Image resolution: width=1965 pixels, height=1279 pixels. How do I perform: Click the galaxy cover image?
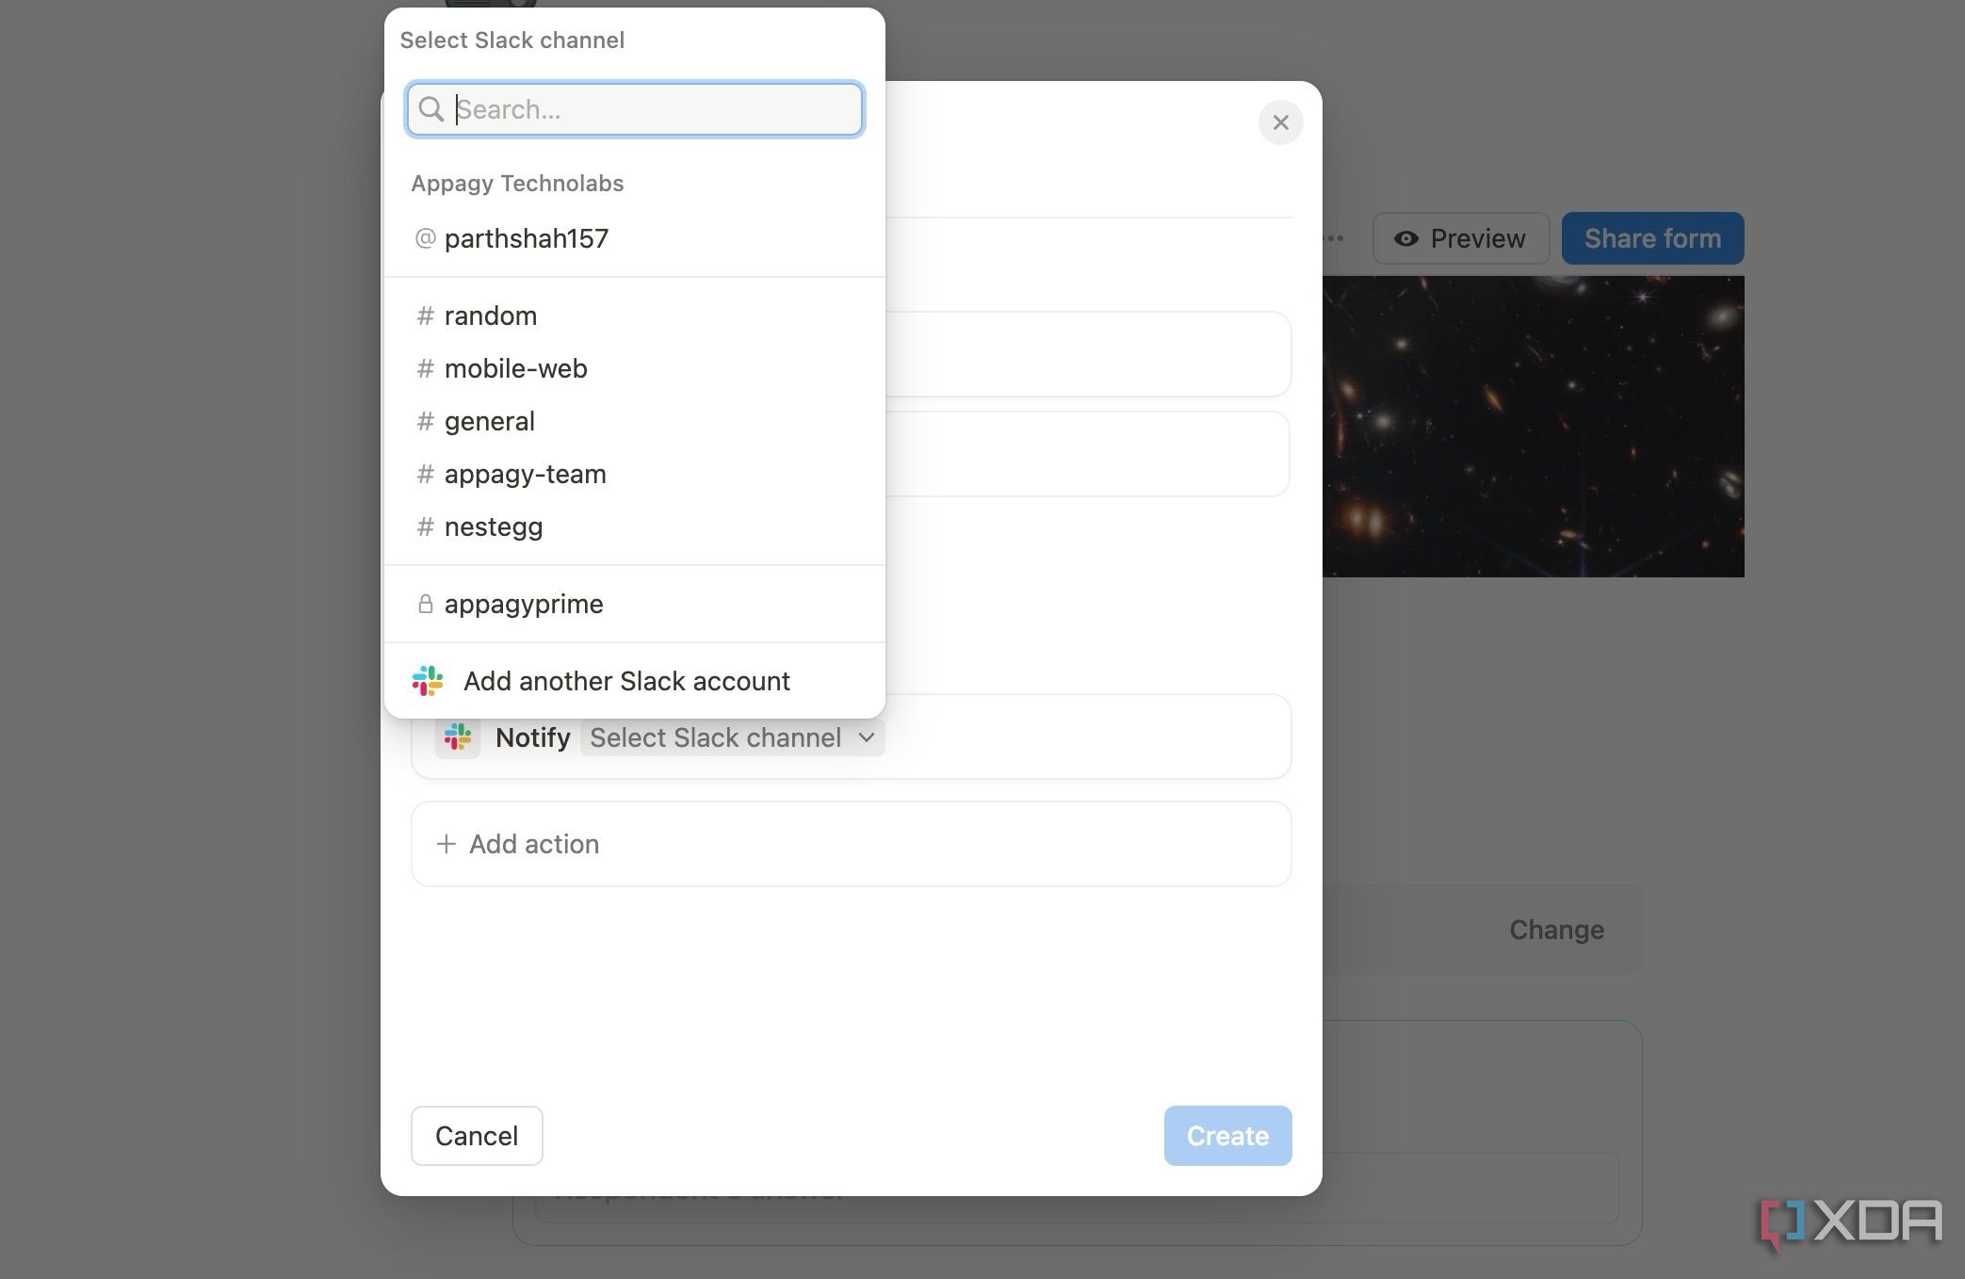[x=1533, y=427]
